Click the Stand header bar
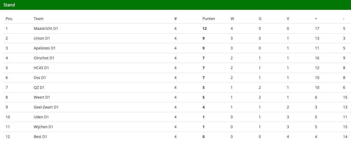Viewport: 351px width, 142px height. (x=175, y=5)
